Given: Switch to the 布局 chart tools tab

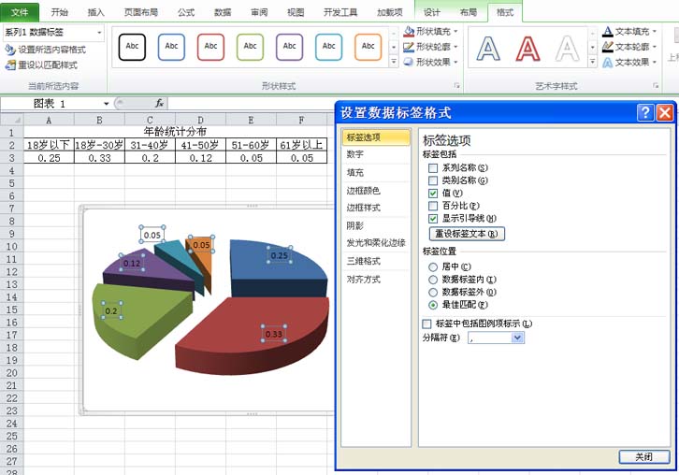Looking at the screenshot, I should pyautogui.click(x=469, y=12).
